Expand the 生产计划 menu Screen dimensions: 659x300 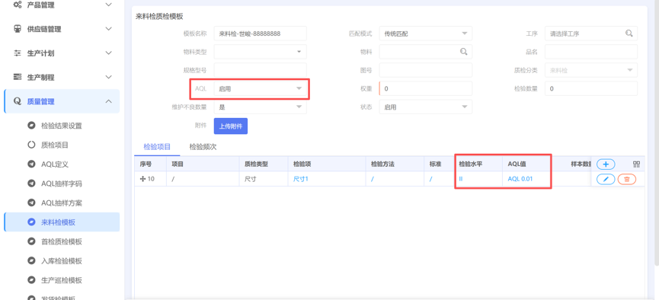pyautogui.click(x=108, y=53)
